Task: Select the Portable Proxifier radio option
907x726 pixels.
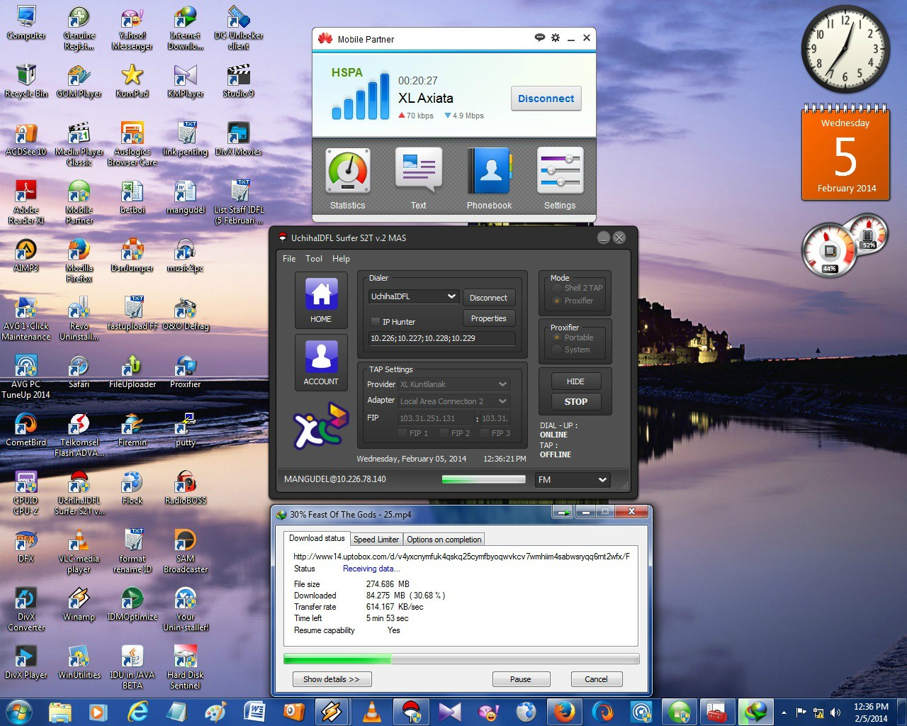Action: tap(557, 337)
